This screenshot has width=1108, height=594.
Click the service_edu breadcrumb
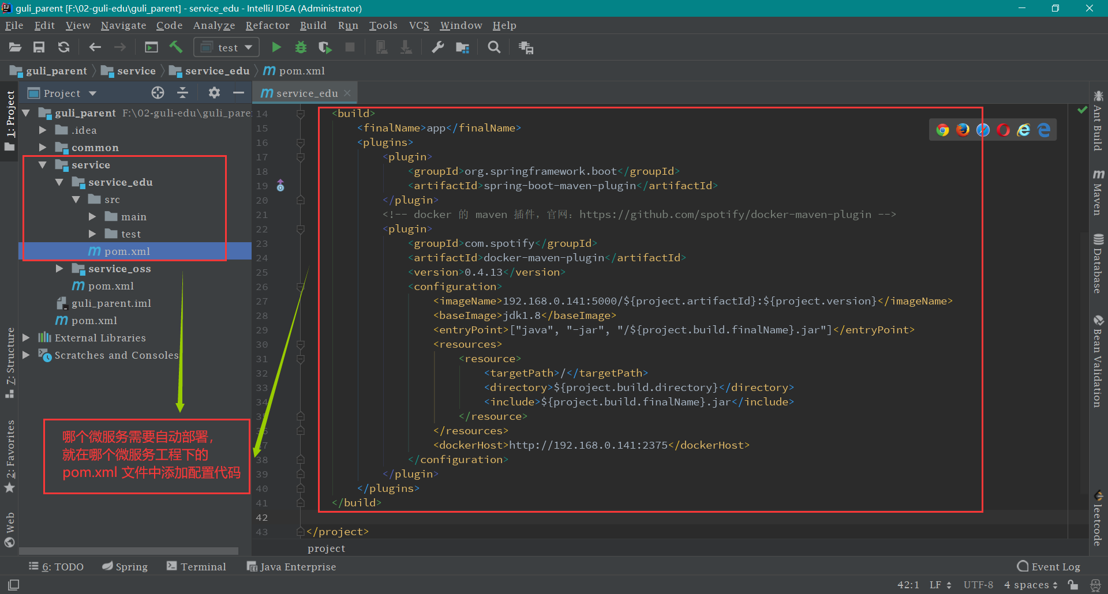(x=216, y=71)
